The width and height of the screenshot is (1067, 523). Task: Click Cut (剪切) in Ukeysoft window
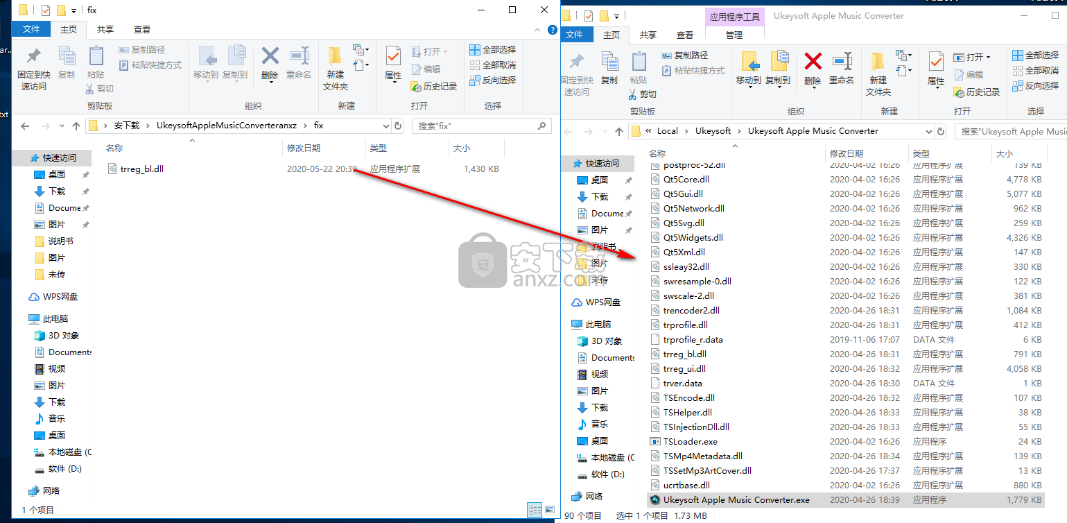coord(641,94)
